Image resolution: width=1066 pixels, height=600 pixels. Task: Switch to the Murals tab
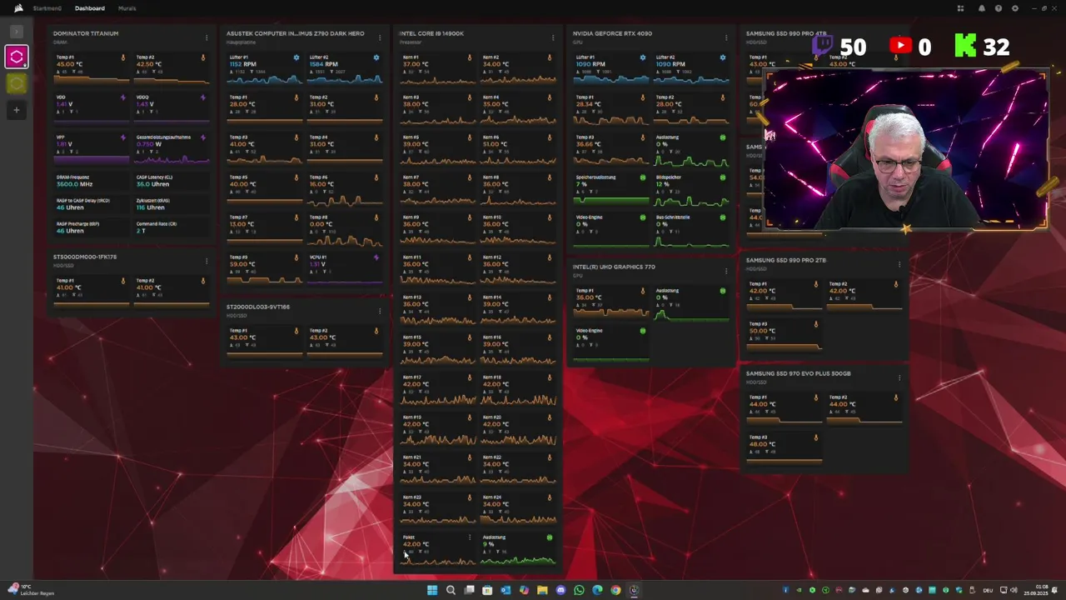click(x=127, y=8)
